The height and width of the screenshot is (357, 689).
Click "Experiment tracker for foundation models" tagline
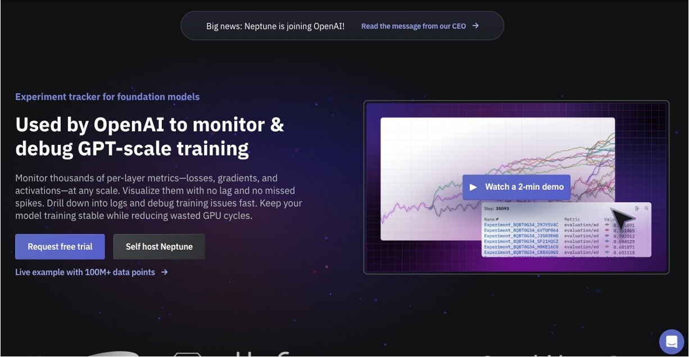pyautogui.click(x=107, y=97)
